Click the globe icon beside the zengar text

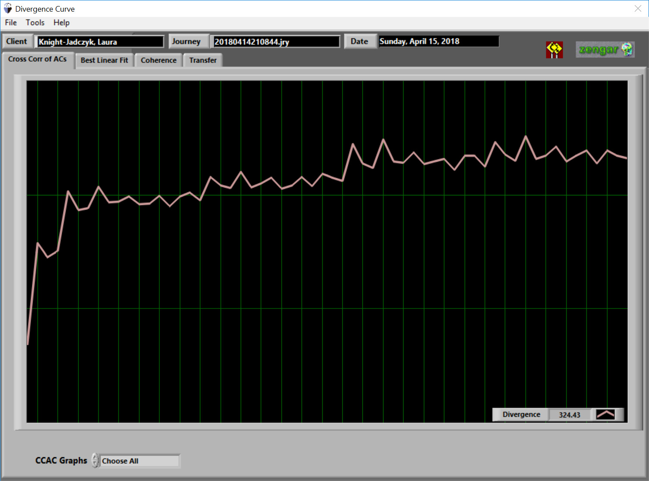(x=627, y=49)
